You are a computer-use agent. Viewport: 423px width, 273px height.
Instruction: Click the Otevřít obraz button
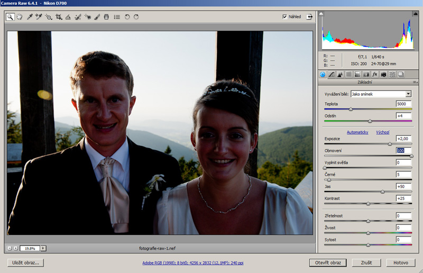pyautogui.click(x=328, y=262)
